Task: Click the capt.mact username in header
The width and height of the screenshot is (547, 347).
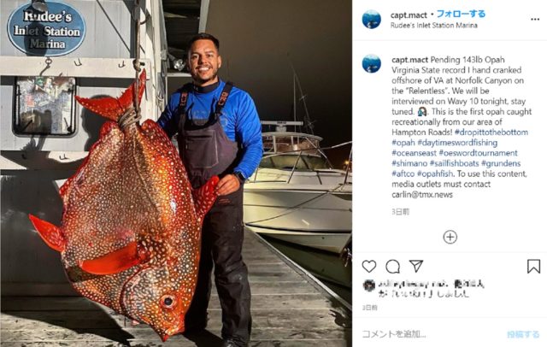Action: click(x=409, y=15)
